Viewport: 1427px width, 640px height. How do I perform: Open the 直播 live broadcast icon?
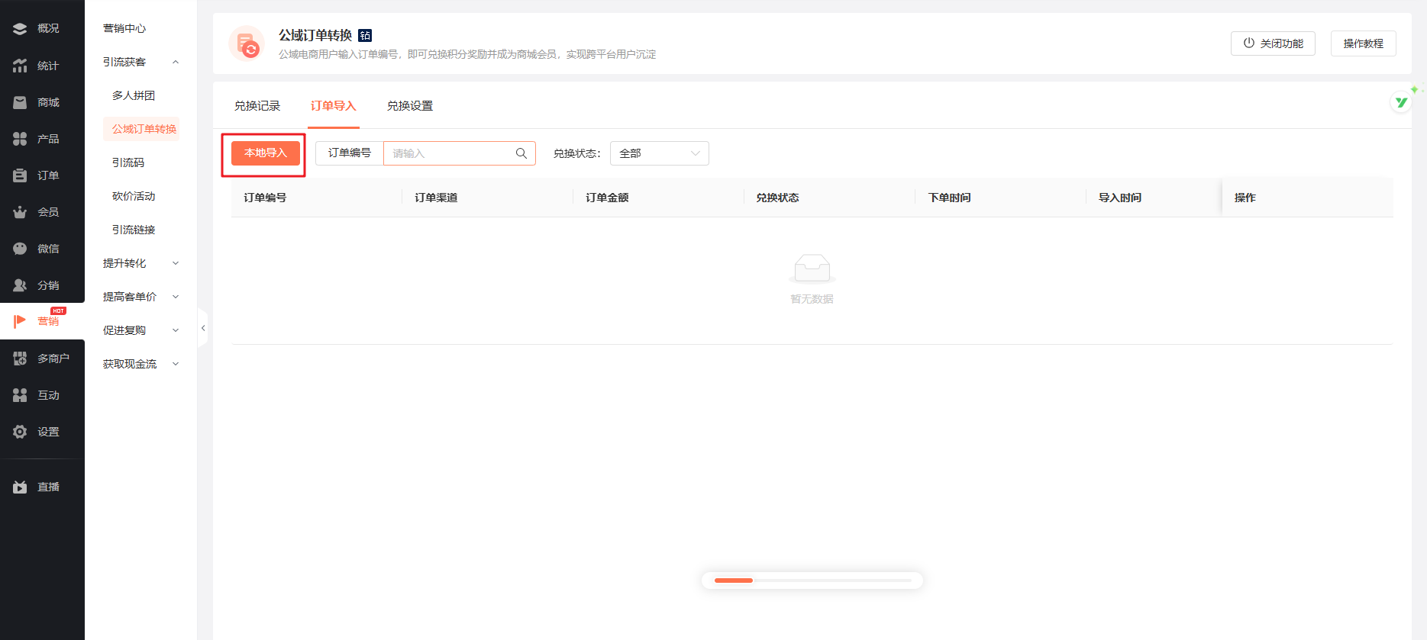(x=21, y=487)
